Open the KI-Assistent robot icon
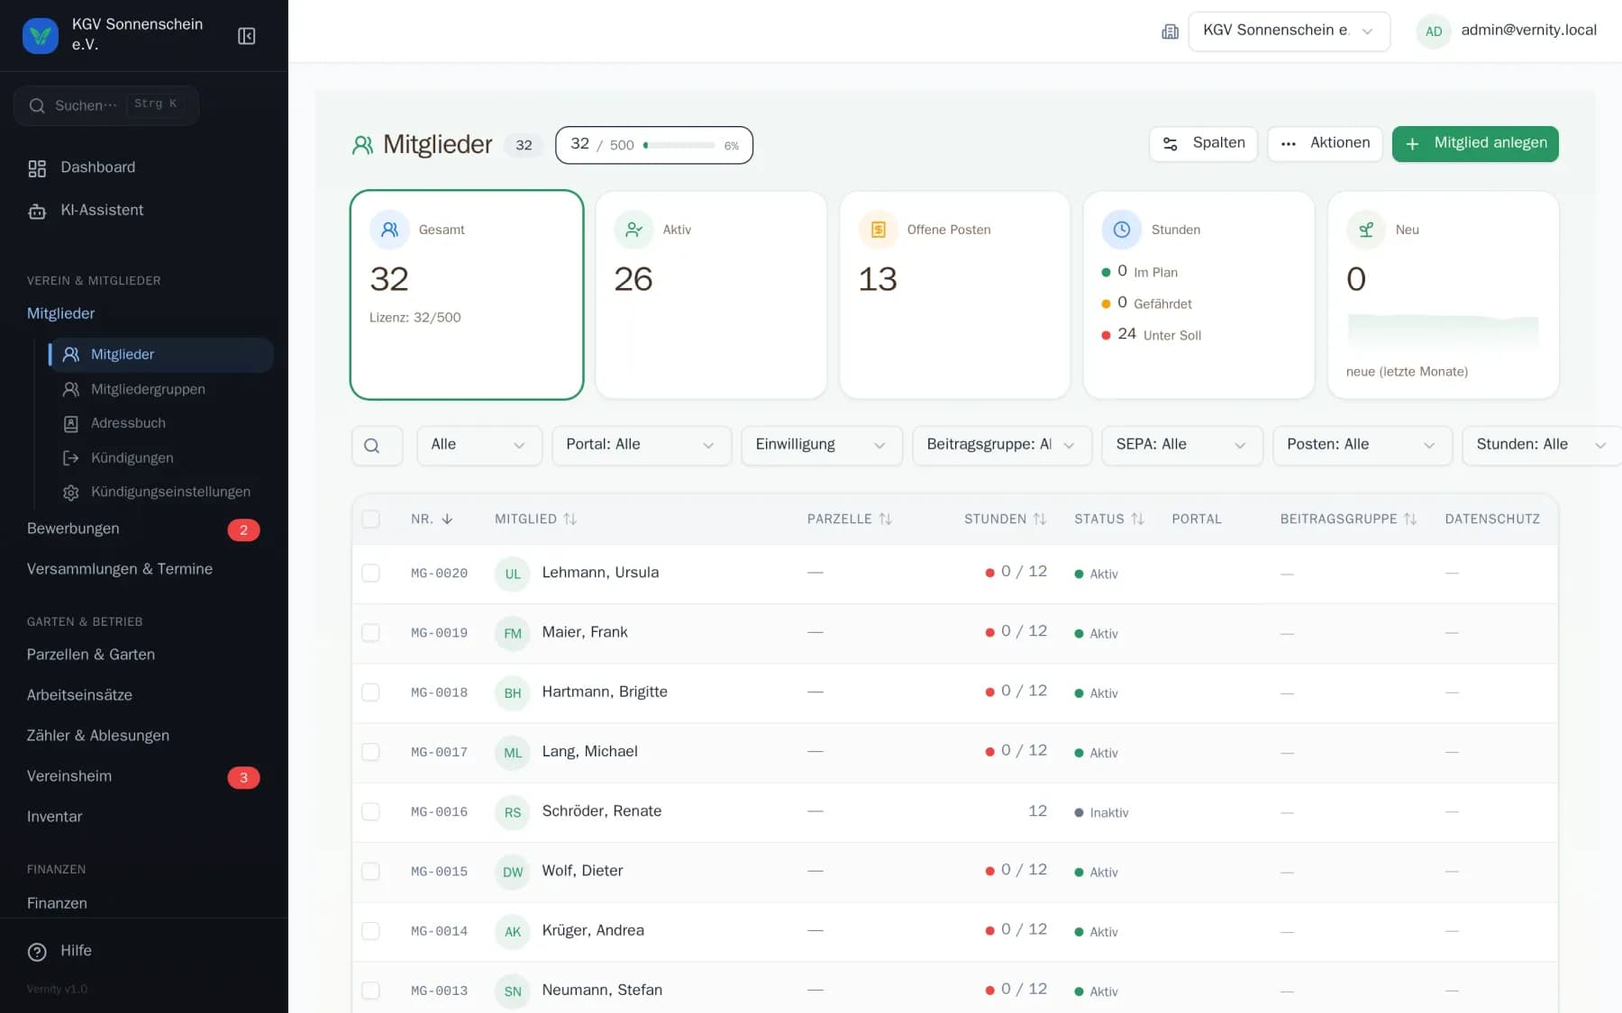 [x=37, y=211]
